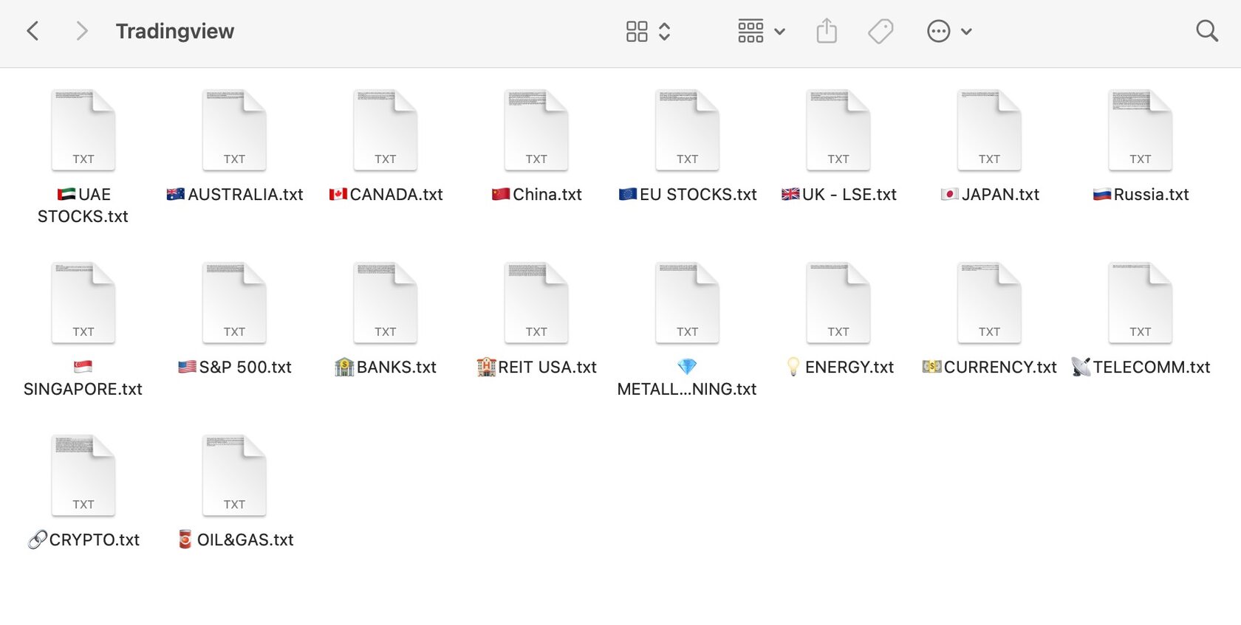The image size is (1241, 625).
Task: Click the REIT USA.txt file name
Action: click(x=536, y=367)
